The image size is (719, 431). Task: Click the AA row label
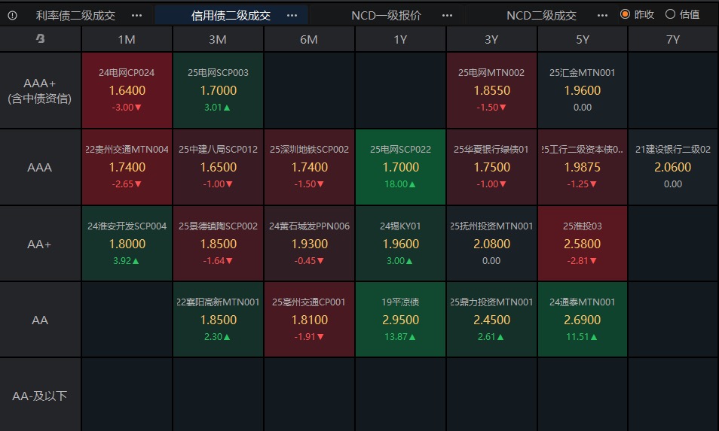[40, 320]
